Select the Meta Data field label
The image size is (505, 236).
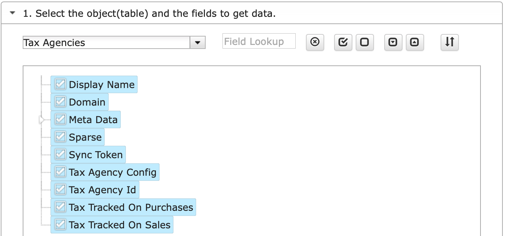click(93, 120)
